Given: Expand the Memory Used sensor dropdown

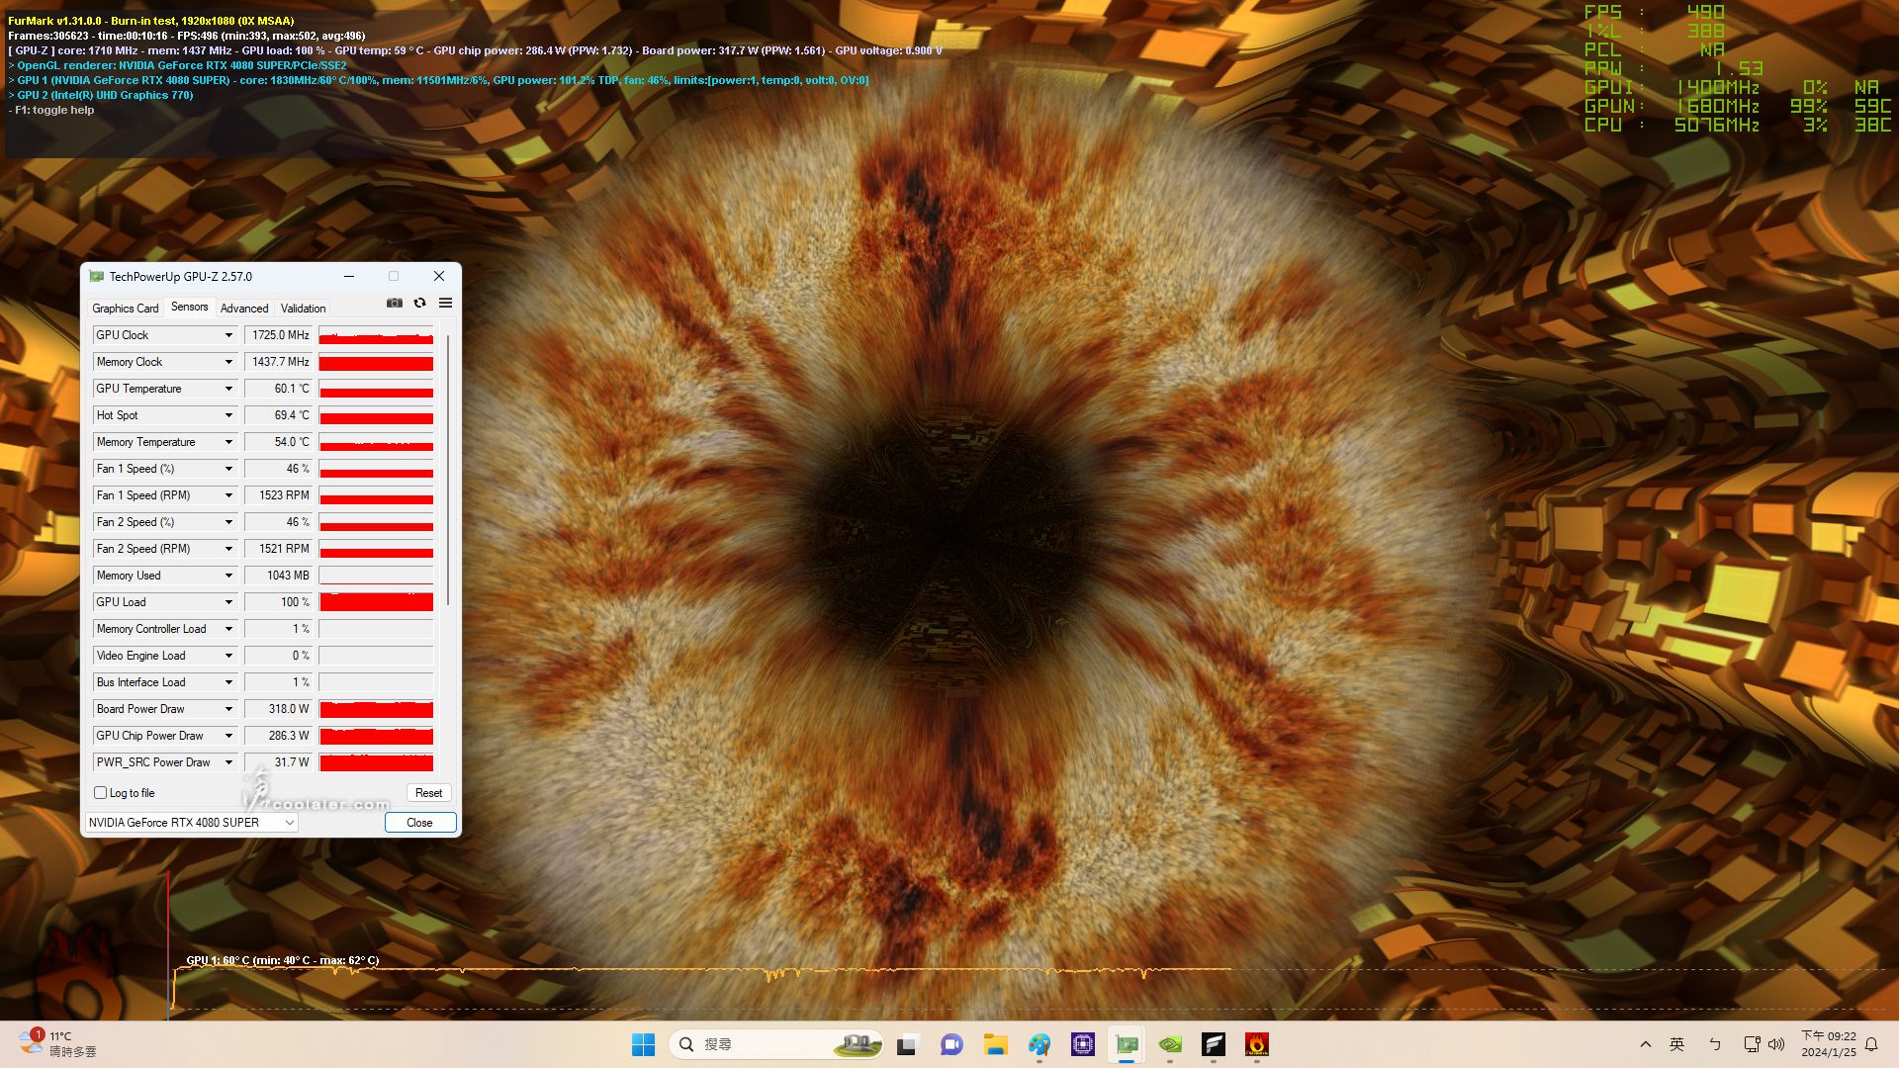Looking at the screenshot, I should pyautogui.click(x=228, y=576).
